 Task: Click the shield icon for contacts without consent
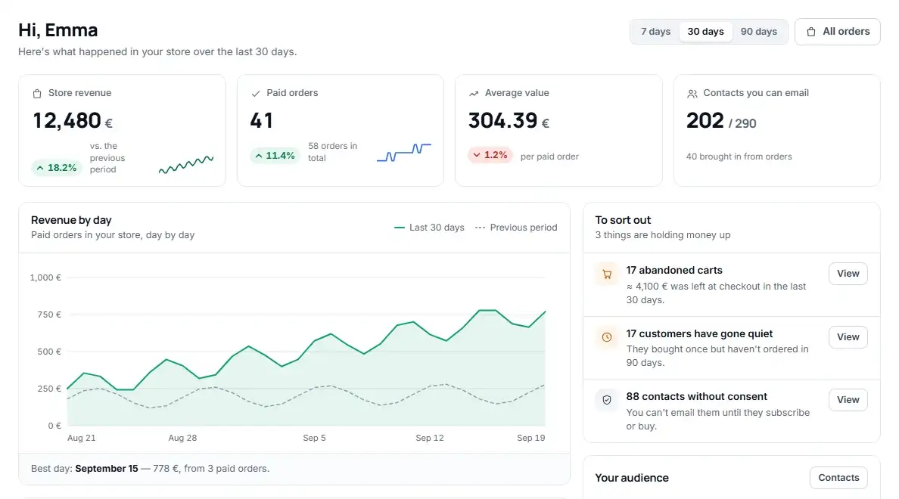[x=607, y=400]
